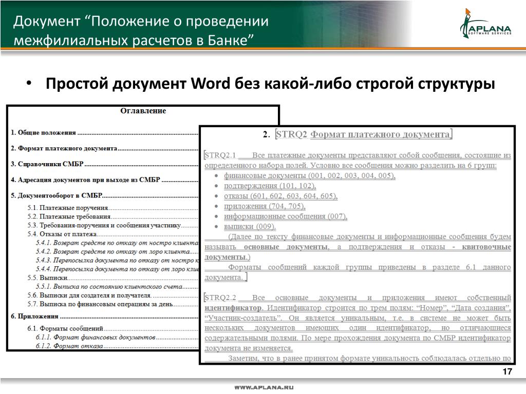Click list item "отказы (601, 602, 603, 604, 605)"
This screenshot has width=526, height=394.
[280, 195]
